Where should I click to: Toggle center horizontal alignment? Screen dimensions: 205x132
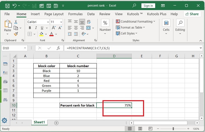coord(76,28)
